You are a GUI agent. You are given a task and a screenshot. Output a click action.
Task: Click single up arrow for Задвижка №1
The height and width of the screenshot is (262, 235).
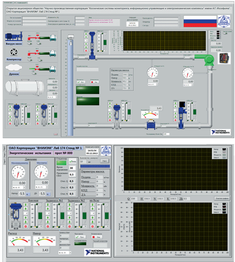click(x=48, y=209)
